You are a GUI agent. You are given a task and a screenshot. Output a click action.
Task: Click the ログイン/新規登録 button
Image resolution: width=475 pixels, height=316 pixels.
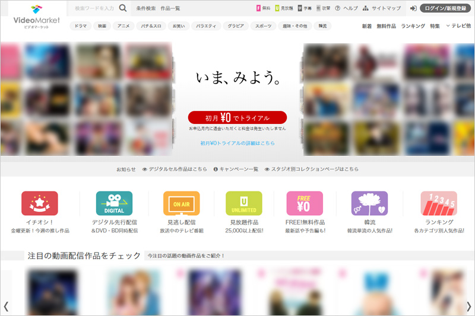445,8
